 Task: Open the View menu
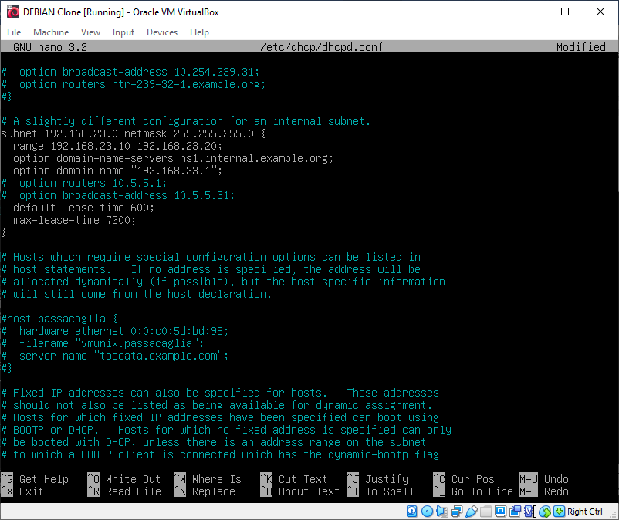[x=90, y=32]
